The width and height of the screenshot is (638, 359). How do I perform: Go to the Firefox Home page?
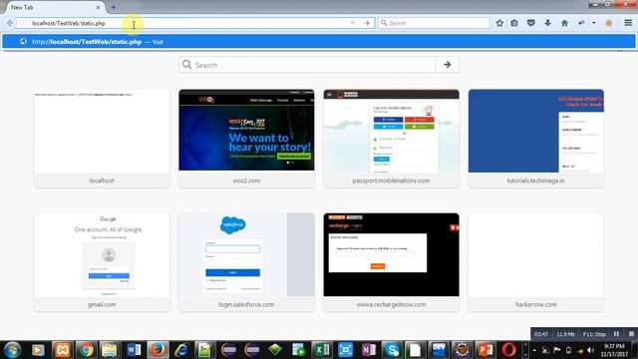coord(564,23)
